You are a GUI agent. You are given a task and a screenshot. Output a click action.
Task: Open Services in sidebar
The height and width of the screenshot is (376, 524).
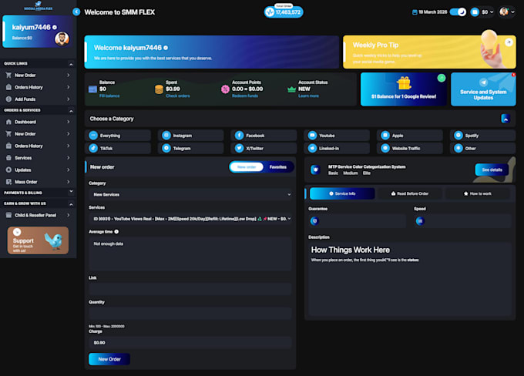[x=38, y=158]
